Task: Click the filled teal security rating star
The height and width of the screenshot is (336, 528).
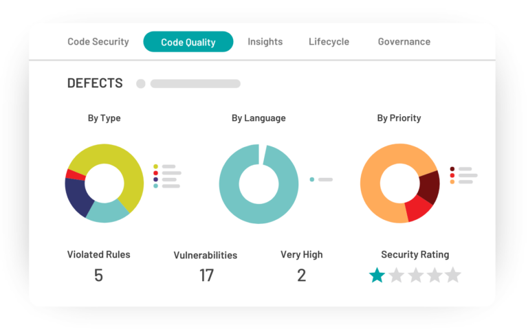Action: pos(377,276)
